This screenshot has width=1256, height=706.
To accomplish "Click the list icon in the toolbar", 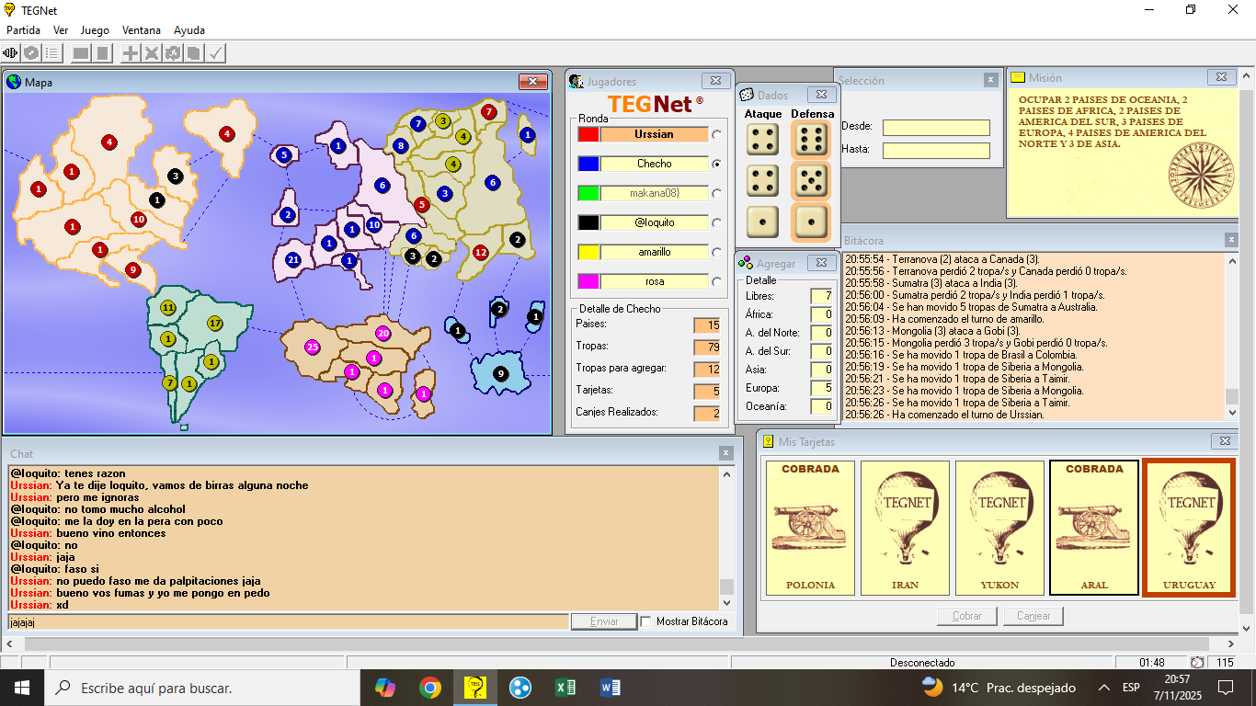I will (x=52, y=53).
